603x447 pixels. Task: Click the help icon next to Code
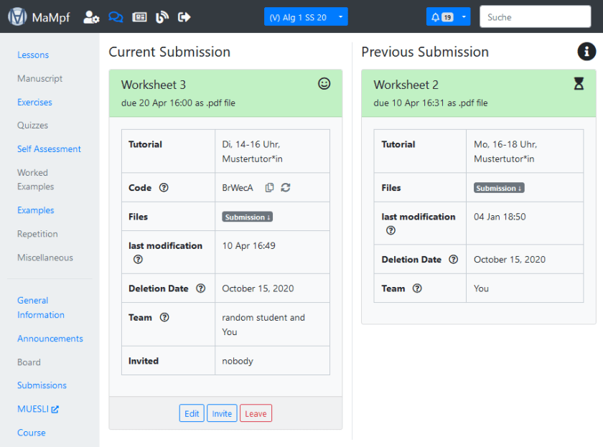(164, 188)
